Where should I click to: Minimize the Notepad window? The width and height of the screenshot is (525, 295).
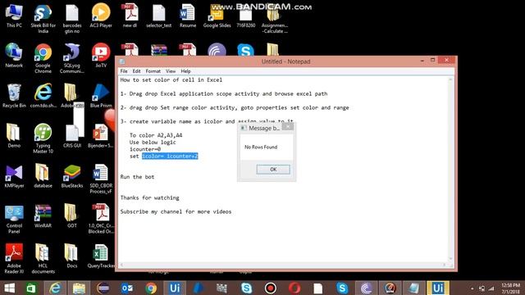422,61
